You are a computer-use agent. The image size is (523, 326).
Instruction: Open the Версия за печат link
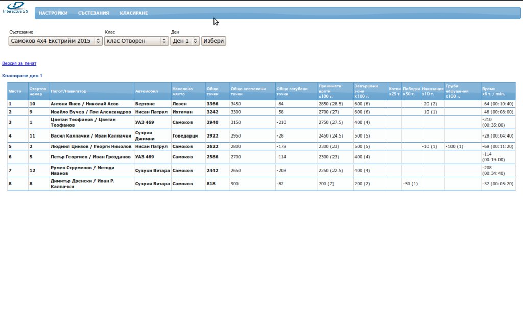click(x=19, y=64)
